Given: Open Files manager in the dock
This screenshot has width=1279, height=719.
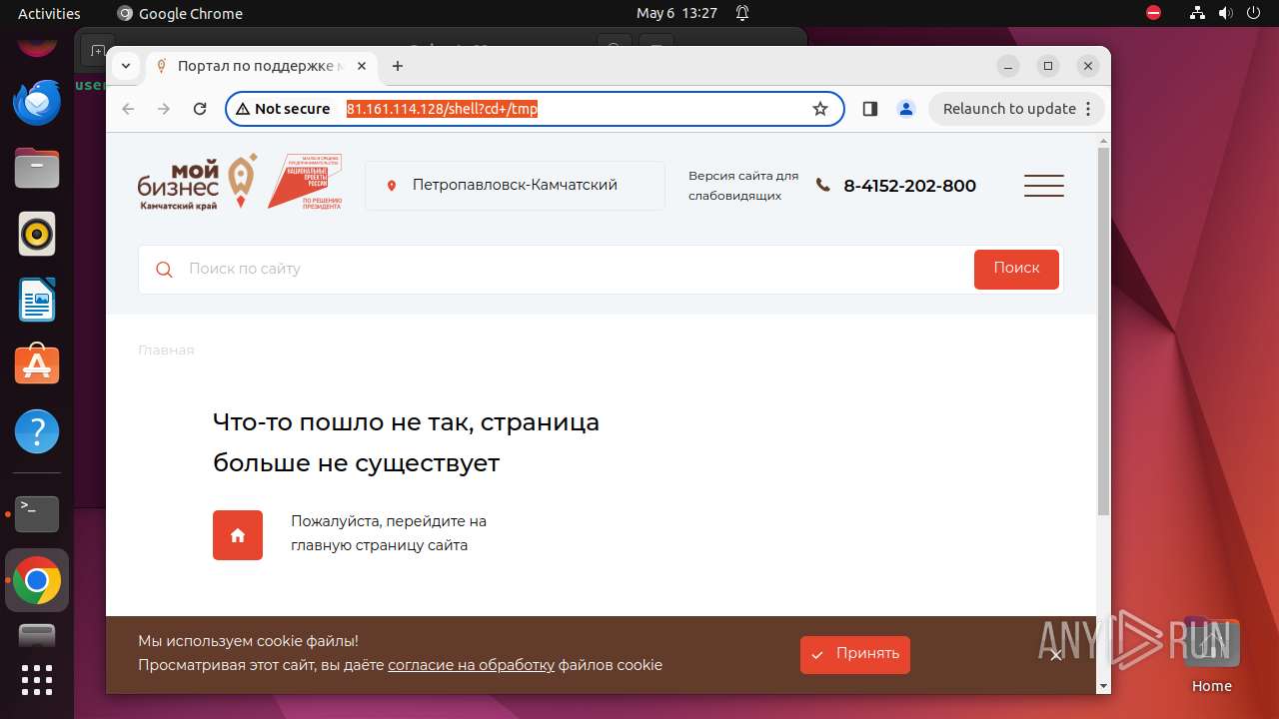Looking at the screenshot, I should 37,168.
